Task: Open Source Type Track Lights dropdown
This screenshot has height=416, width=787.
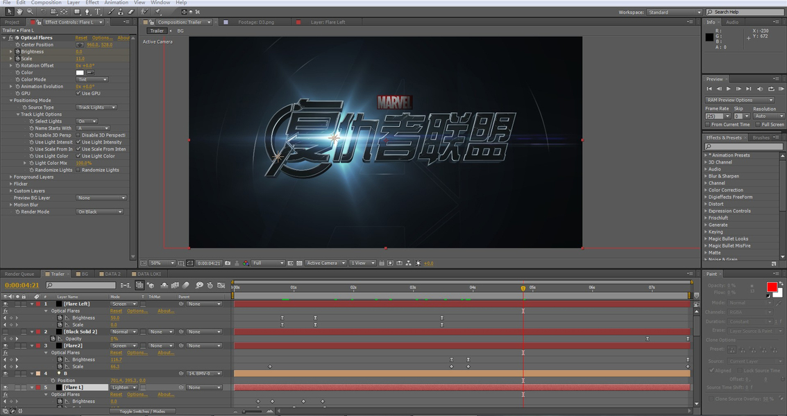Action: point(96,107)
